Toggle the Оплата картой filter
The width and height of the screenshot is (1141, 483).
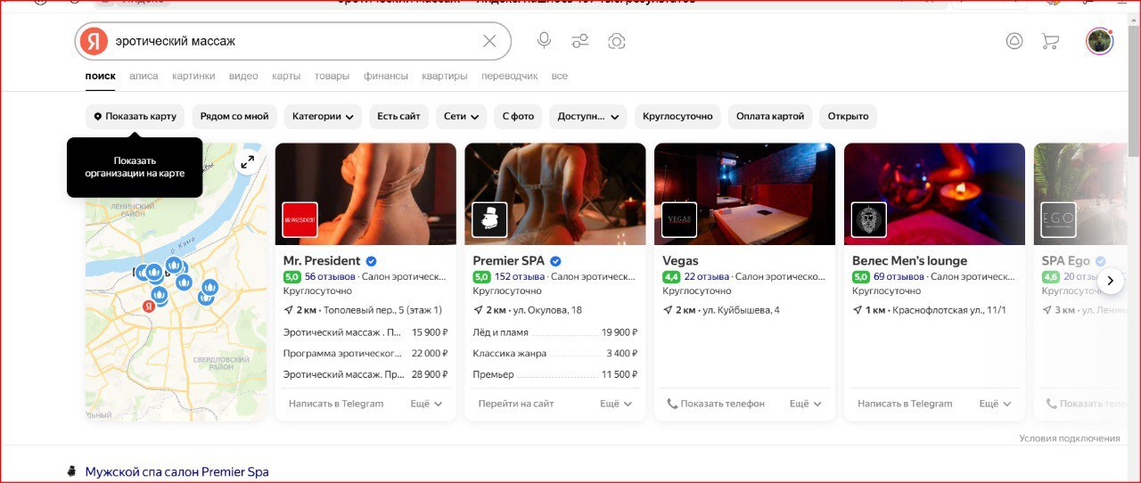pyautogui.click(x=770, y=116)
